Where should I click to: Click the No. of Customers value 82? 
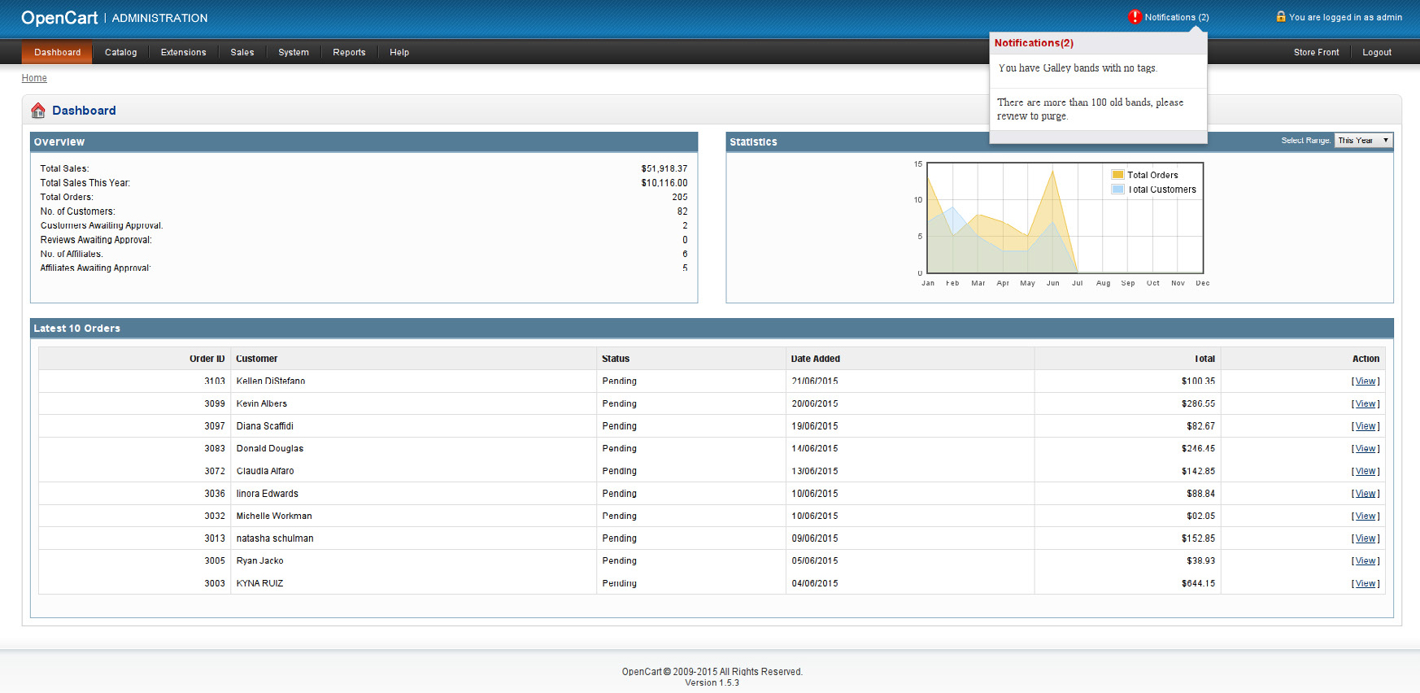coord(682,211)
